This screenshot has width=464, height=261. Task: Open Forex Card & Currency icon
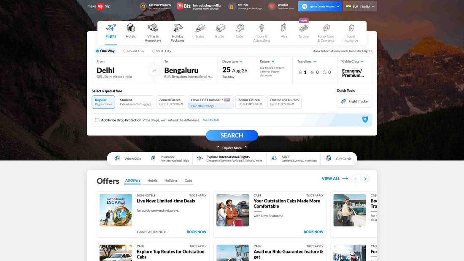click(326, 28)
